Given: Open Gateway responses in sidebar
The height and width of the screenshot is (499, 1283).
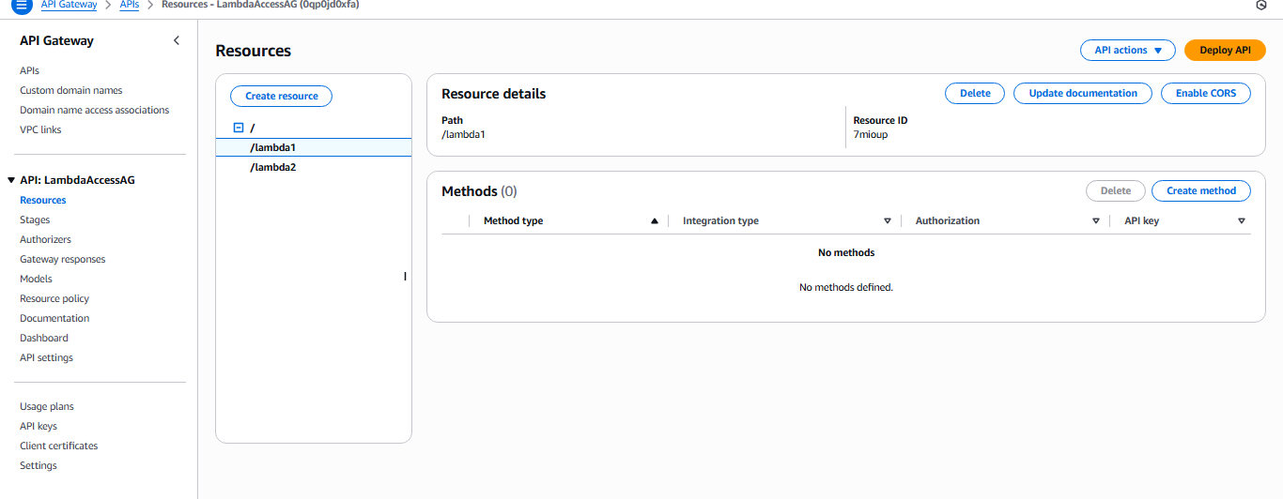Looking at the screenshot, I should 63,259.
